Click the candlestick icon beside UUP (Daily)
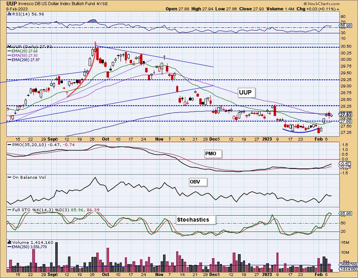Image resolution: width=358 pixels, height=278 pixels. point(10,46)
